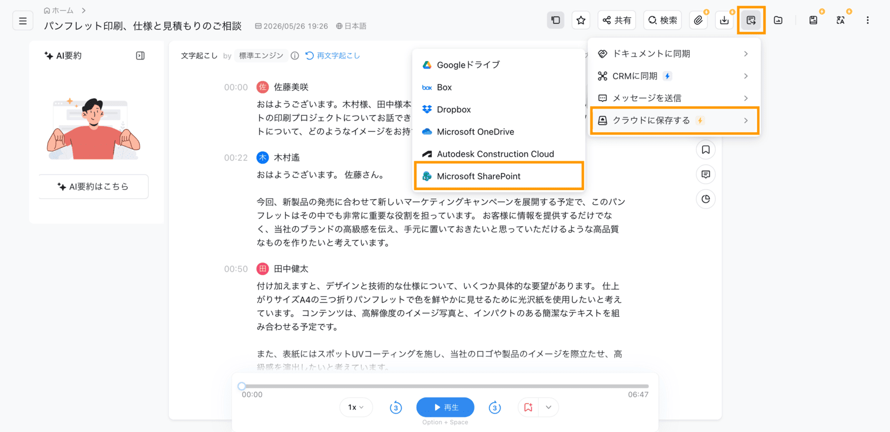Collapse the AI要約 panel
890x432 pixels.
coord(140,56)
